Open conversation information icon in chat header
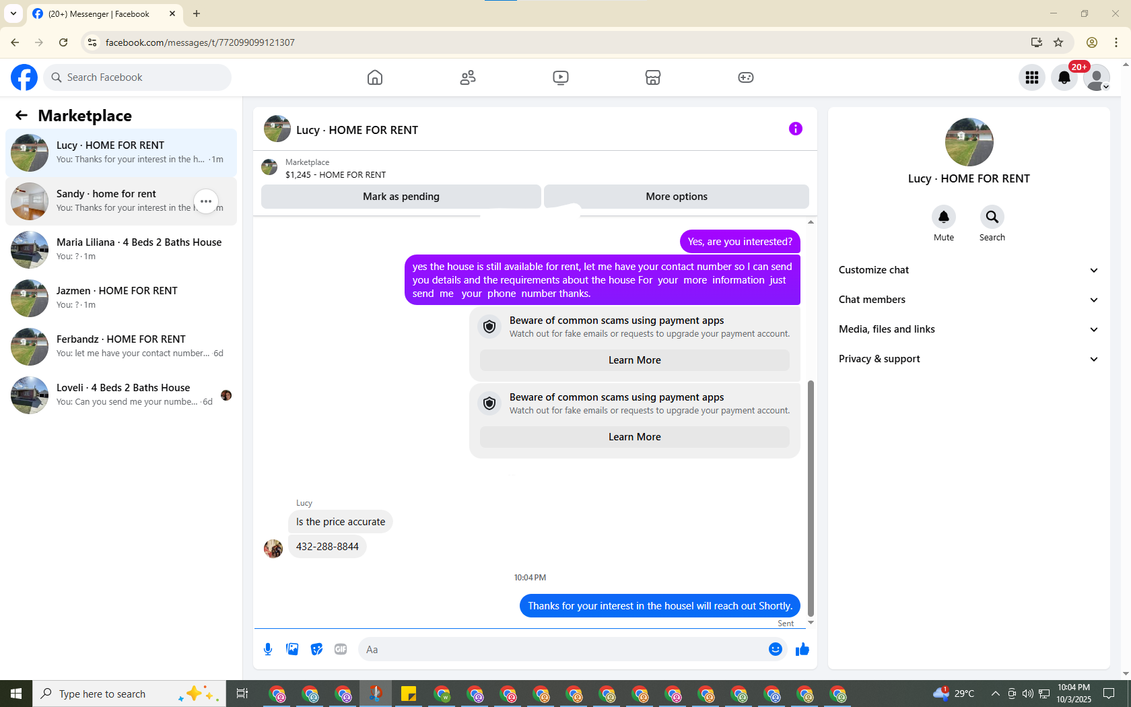 [x=796, y=129]
